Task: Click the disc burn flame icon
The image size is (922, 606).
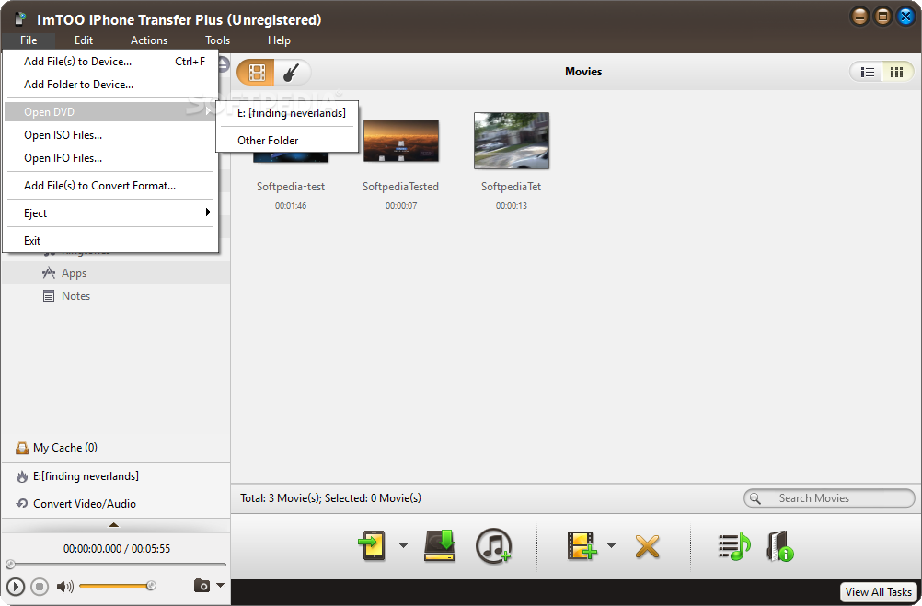Action: click(x=22, y=476)
